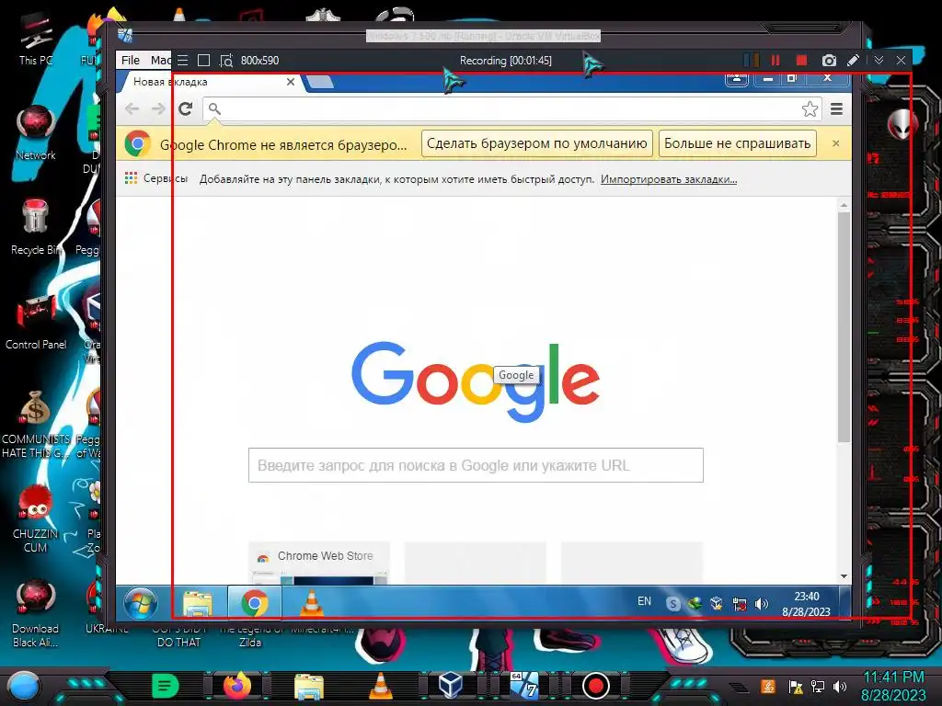Toggle the webcam overlay icon in the recorder bar

click(x=751, y=60)
